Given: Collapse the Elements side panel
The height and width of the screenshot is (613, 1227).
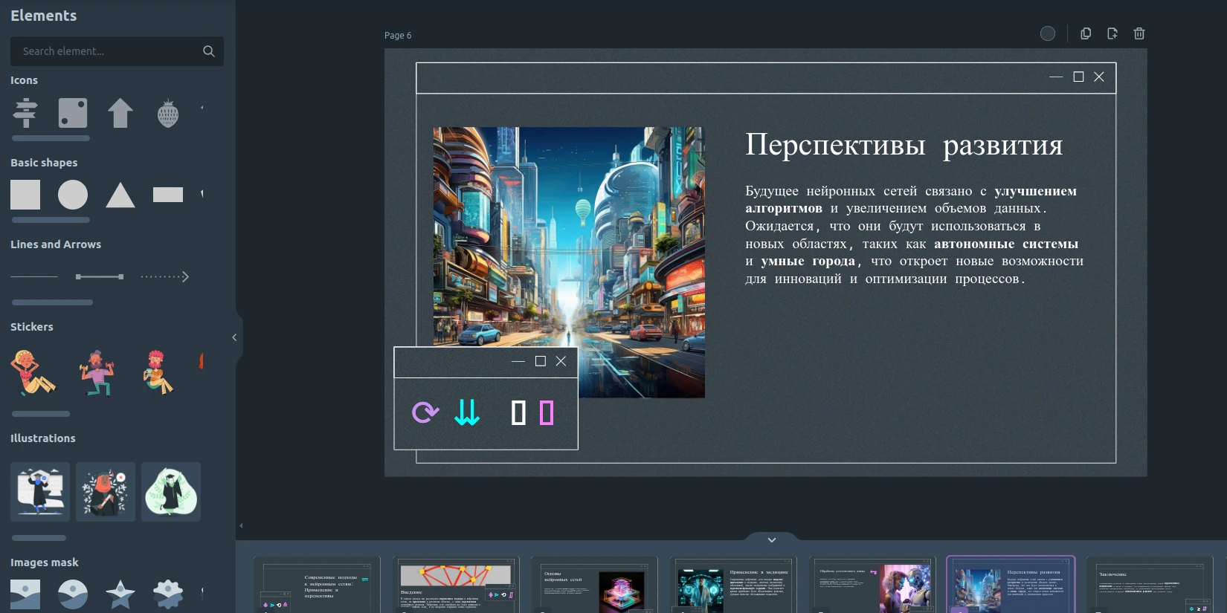Looking at the screenshot, I should [x=235, y=337].
